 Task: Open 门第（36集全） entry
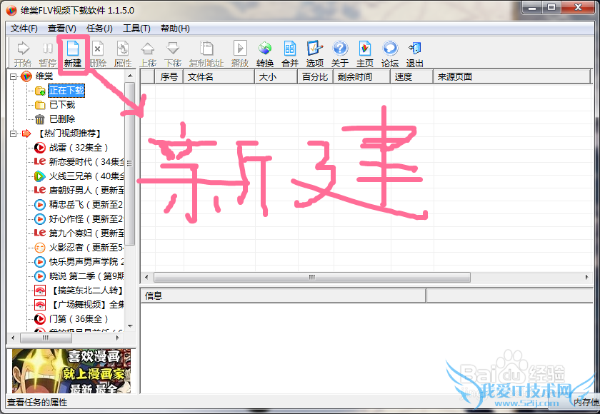[79, 319]
